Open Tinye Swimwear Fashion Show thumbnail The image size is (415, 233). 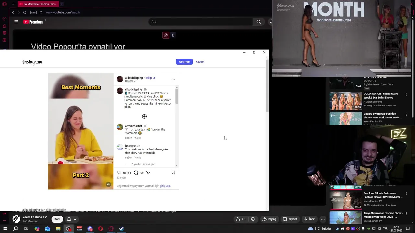click(x=346, y=217)
